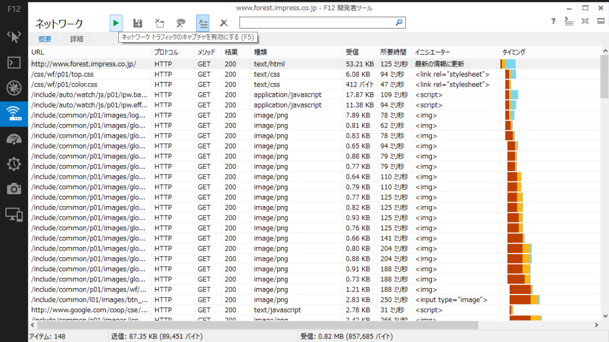Click the vertical scrollbar up arrow
Viewport: 609px width, 342px height.
click(605, 51)
